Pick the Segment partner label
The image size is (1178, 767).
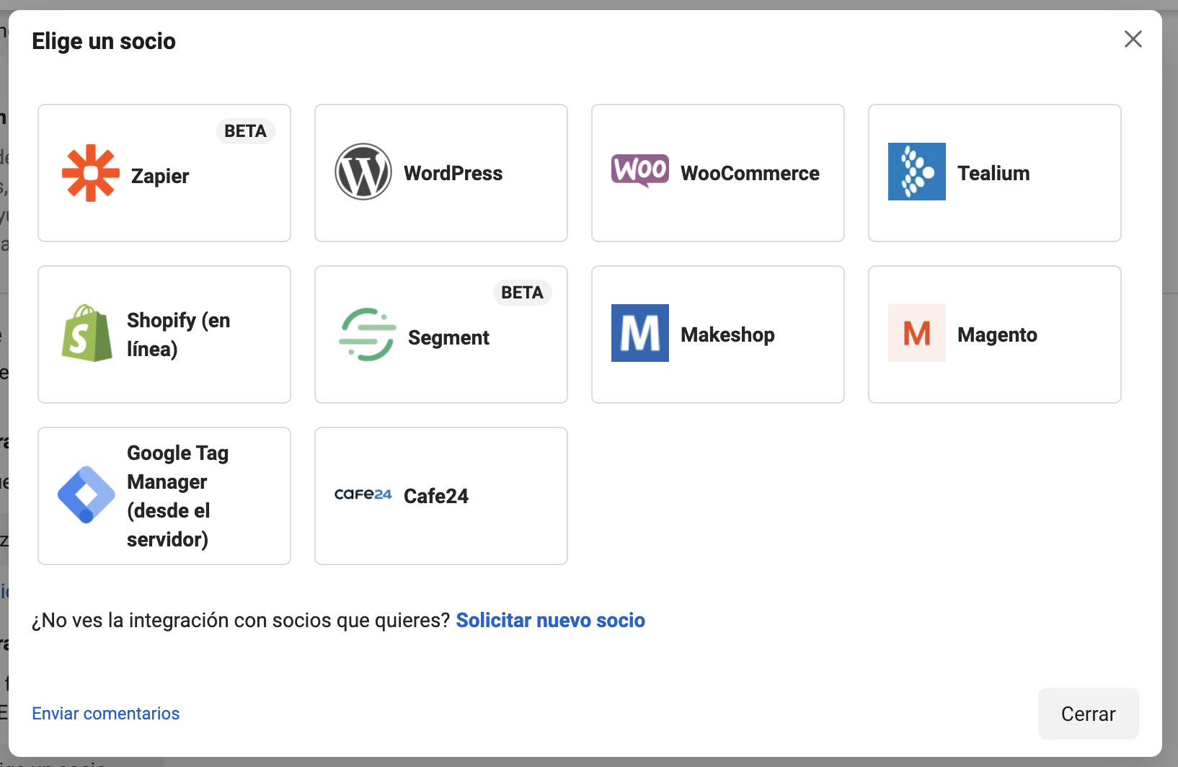[x=448, y=337]
